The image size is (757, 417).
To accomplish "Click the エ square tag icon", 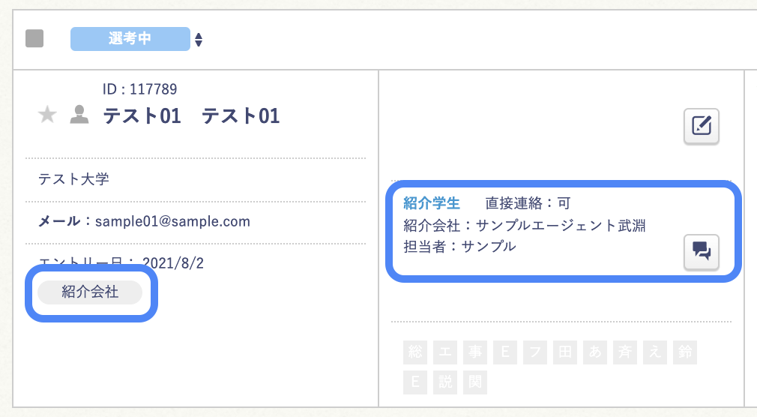I will (445, 352).
